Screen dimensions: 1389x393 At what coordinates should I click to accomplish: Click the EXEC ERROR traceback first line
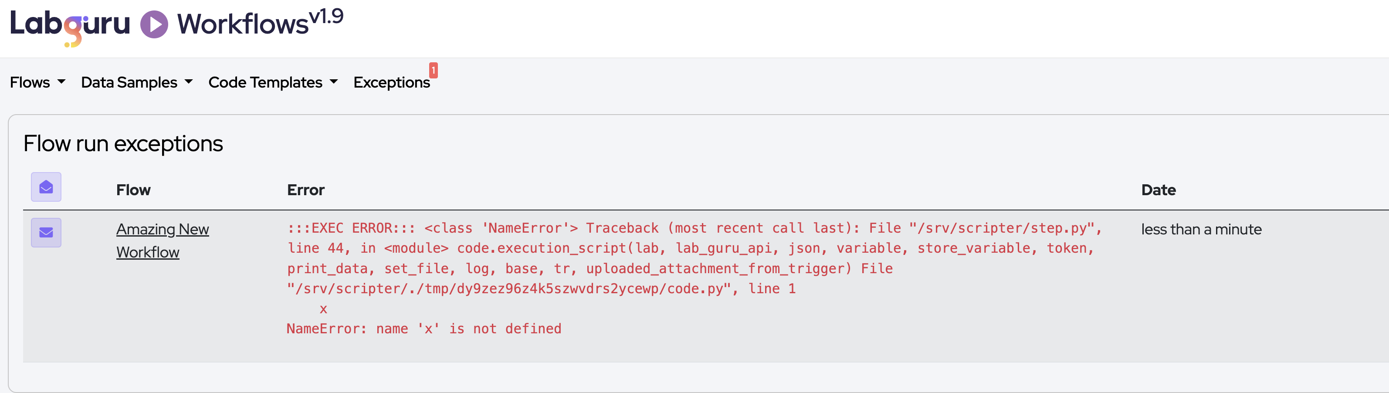[x=694, y=228]
